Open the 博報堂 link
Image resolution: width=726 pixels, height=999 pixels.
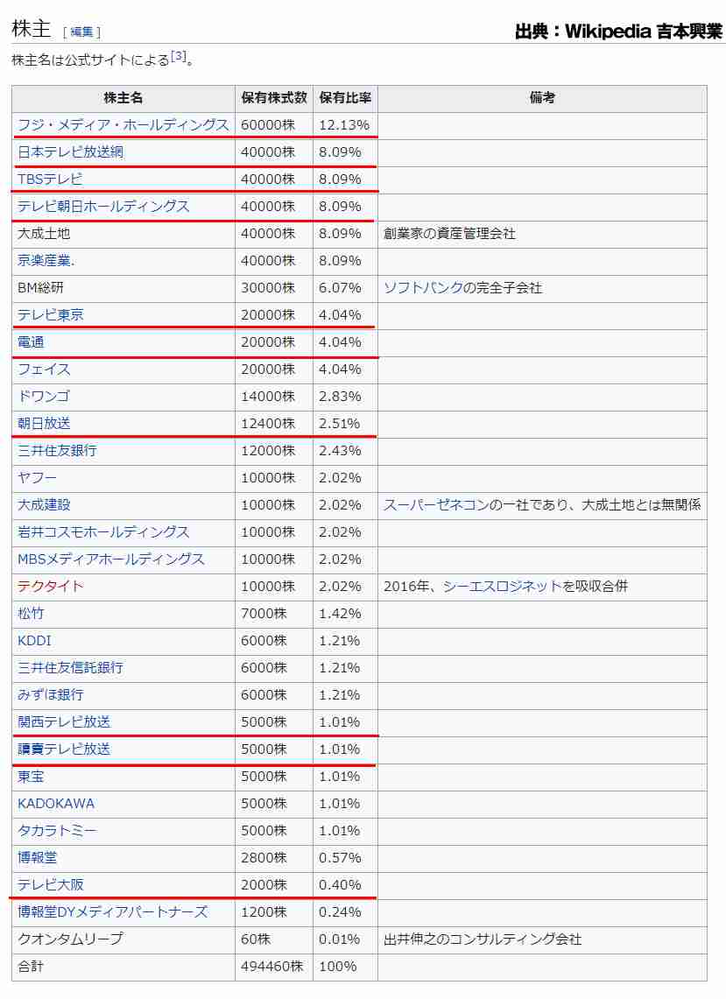click(37, 857)
